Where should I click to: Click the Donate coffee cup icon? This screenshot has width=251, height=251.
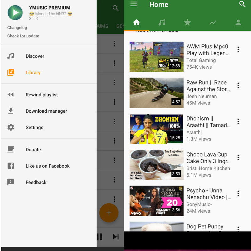11,149
